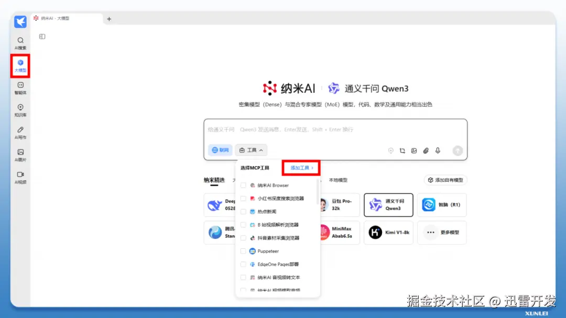Check the 纳米AI 音视频转文本 checkbox
This screenshot has width=566, height=318.
(x=243, y=278)
